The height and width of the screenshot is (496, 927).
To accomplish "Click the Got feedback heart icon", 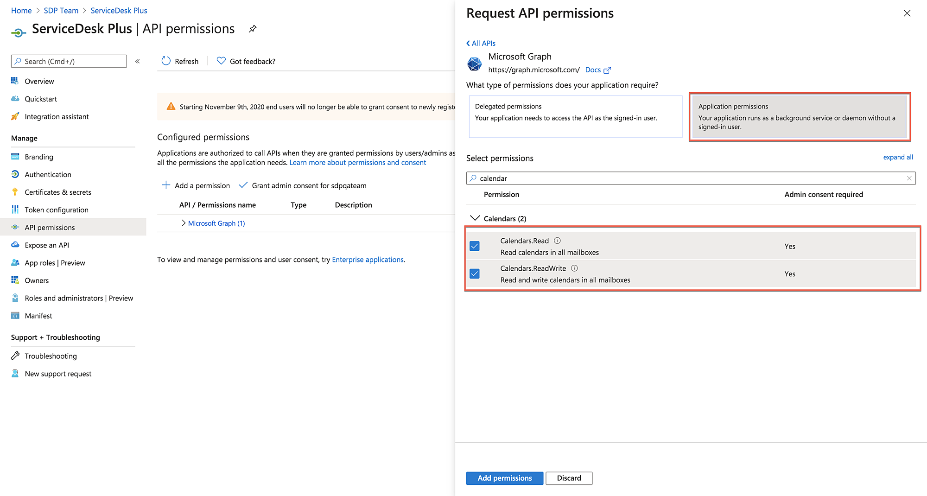I will click(x=221, y=61).
